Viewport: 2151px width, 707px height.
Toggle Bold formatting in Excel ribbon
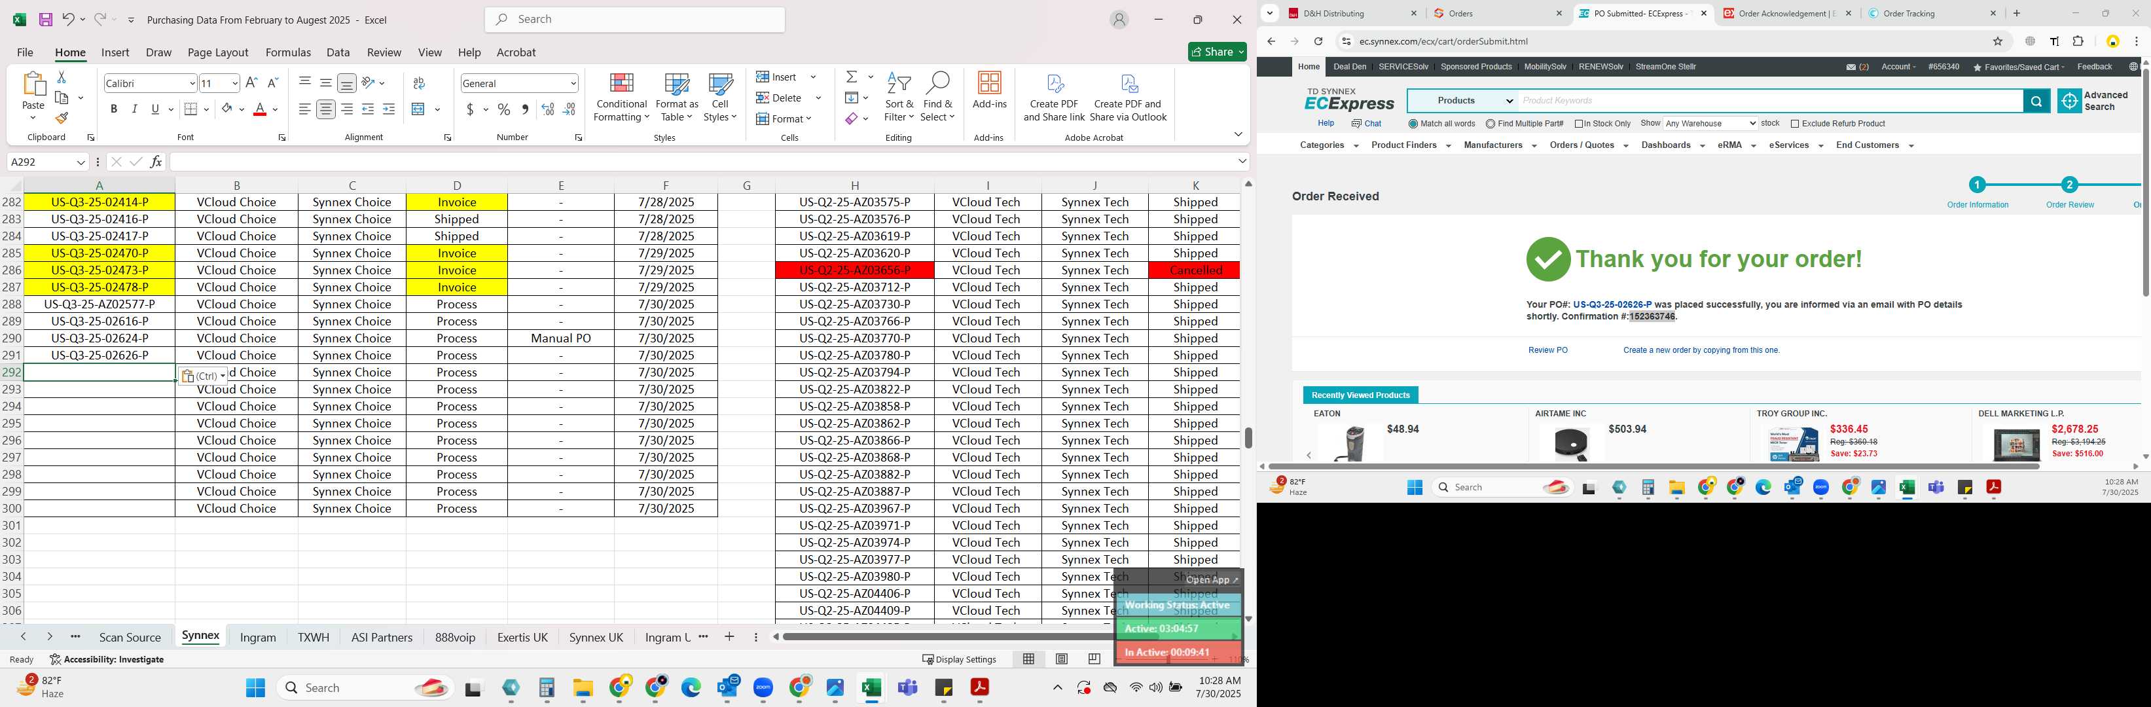pyautogui.click(x=113, y=109)
